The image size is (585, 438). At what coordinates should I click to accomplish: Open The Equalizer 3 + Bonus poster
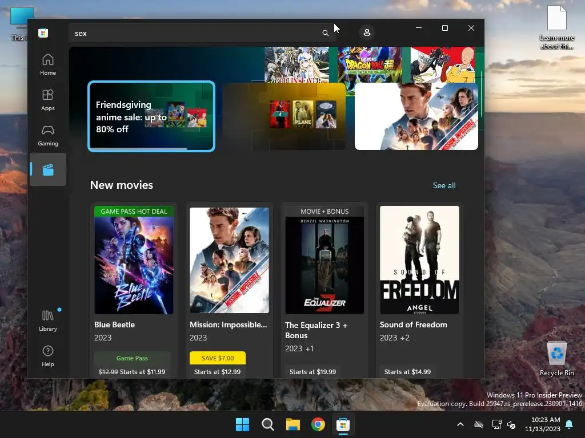click(324, 260)
